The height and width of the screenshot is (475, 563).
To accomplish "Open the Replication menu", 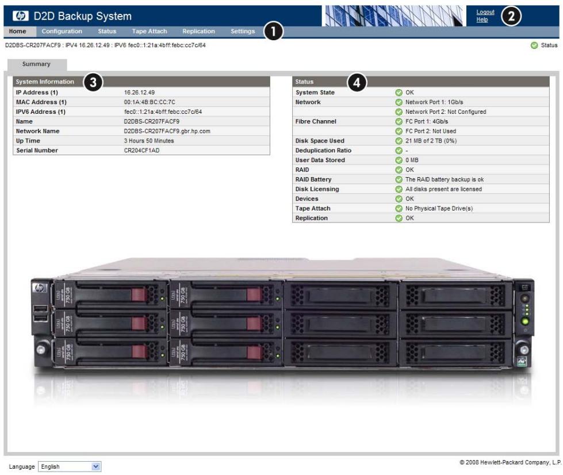I will tap(198, 31).
